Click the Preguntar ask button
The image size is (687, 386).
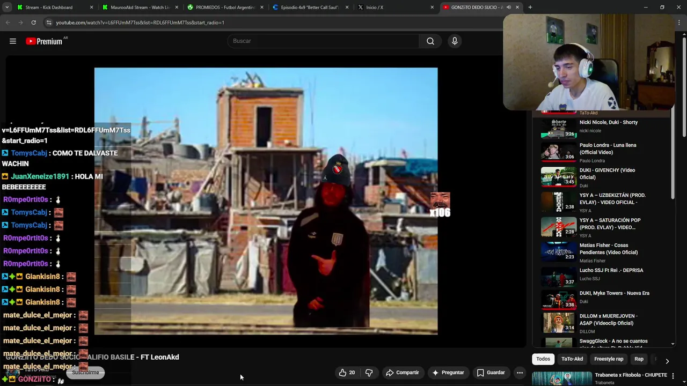pyautogui.click(x=448, y=373)
